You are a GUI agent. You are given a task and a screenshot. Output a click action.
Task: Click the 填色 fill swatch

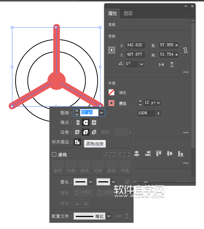111,92
